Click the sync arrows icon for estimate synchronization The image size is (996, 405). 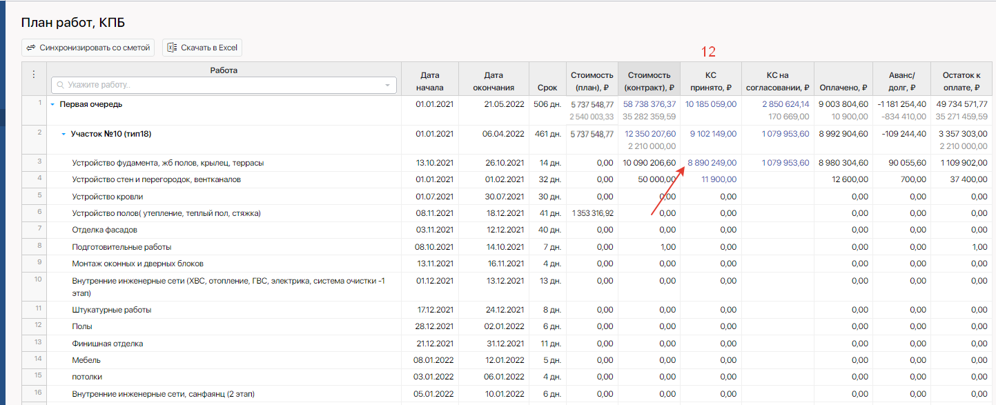(x=30, y=48)
